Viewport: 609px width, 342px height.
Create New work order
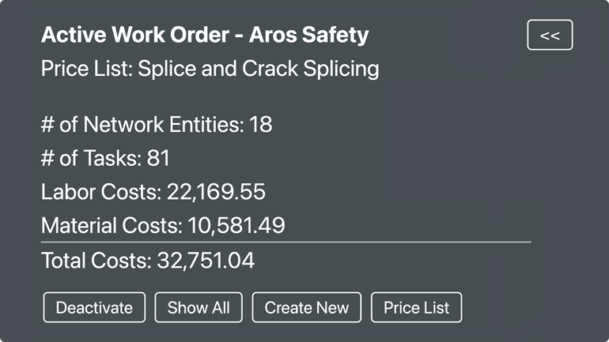coord(306,307)
